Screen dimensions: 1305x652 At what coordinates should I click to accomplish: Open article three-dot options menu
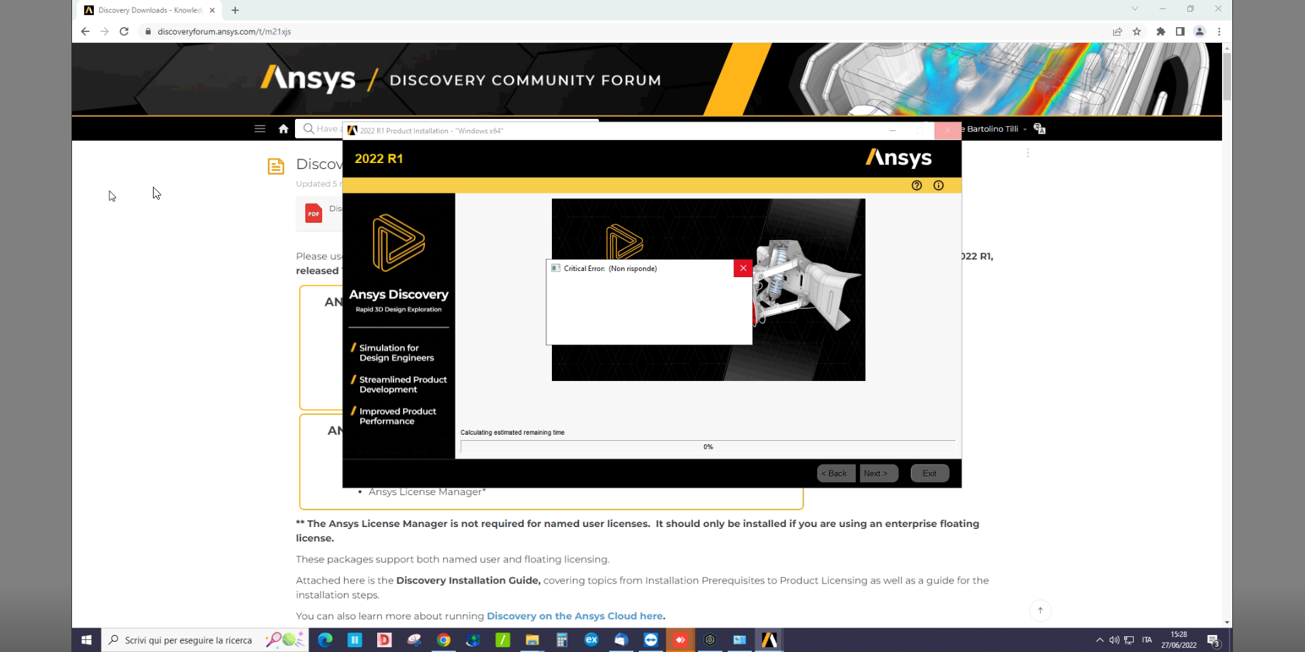(x=1028, y=153)
